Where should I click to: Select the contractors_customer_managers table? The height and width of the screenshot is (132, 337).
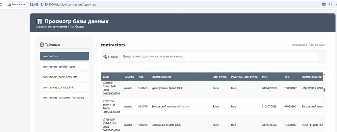(x=65, y=97)
